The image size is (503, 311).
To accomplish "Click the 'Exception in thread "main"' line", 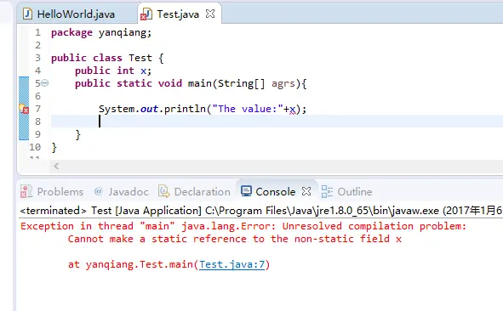I will coord(243,226).
